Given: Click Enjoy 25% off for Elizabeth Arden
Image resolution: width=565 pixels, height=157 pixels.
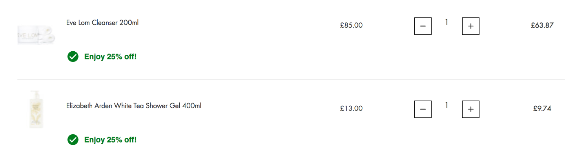Looking at the screenshot, I should click(110, 140).
